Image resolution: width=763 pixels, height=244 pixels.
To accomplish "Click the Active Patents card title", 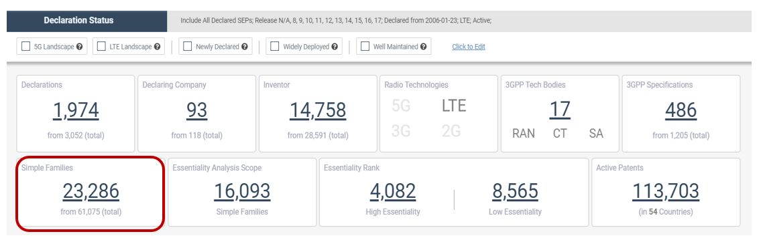I will pyautogui.click(x=620, y=168).
